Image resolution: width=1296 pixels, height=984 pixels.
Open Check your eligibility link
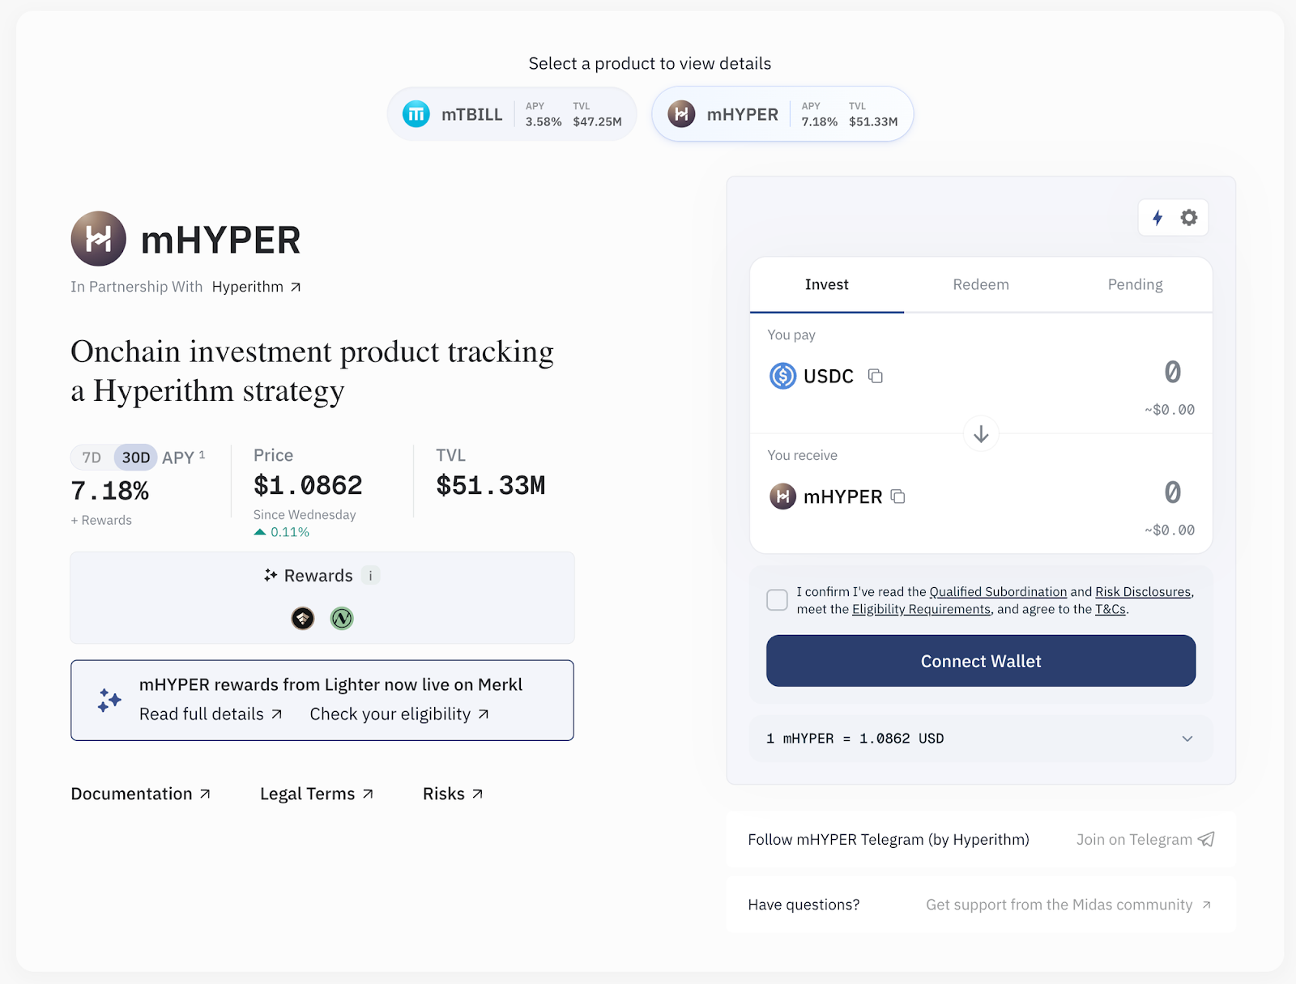(399, 714)
